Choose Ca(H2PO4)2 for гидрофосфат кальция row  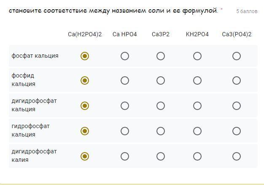(x=85, y=131)
